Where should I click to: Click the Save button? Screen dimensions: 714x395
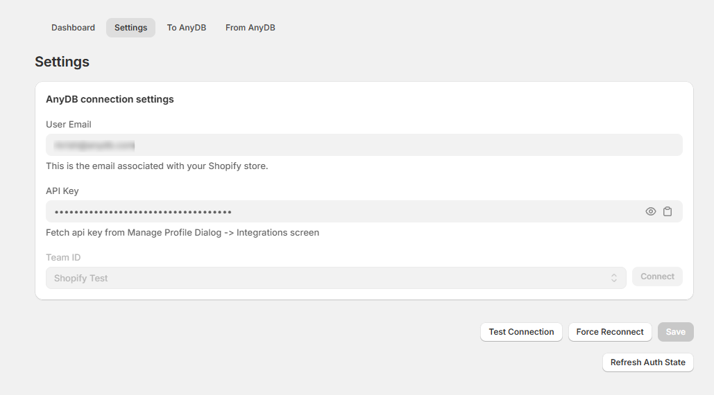[x=675, y=332]
